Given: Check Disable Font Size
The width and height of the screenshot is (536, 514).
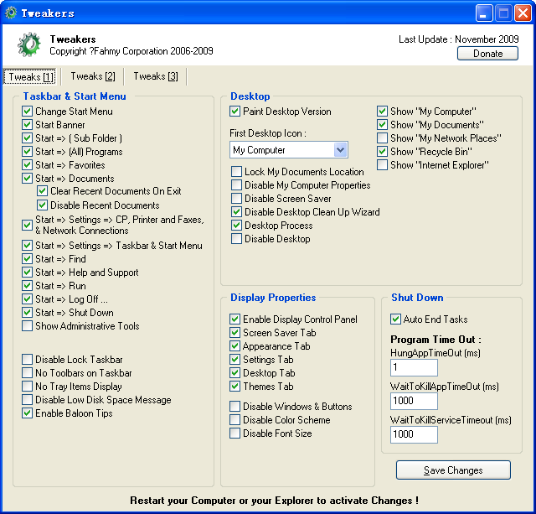Looking at the screenshot, I should click(234, 434).
